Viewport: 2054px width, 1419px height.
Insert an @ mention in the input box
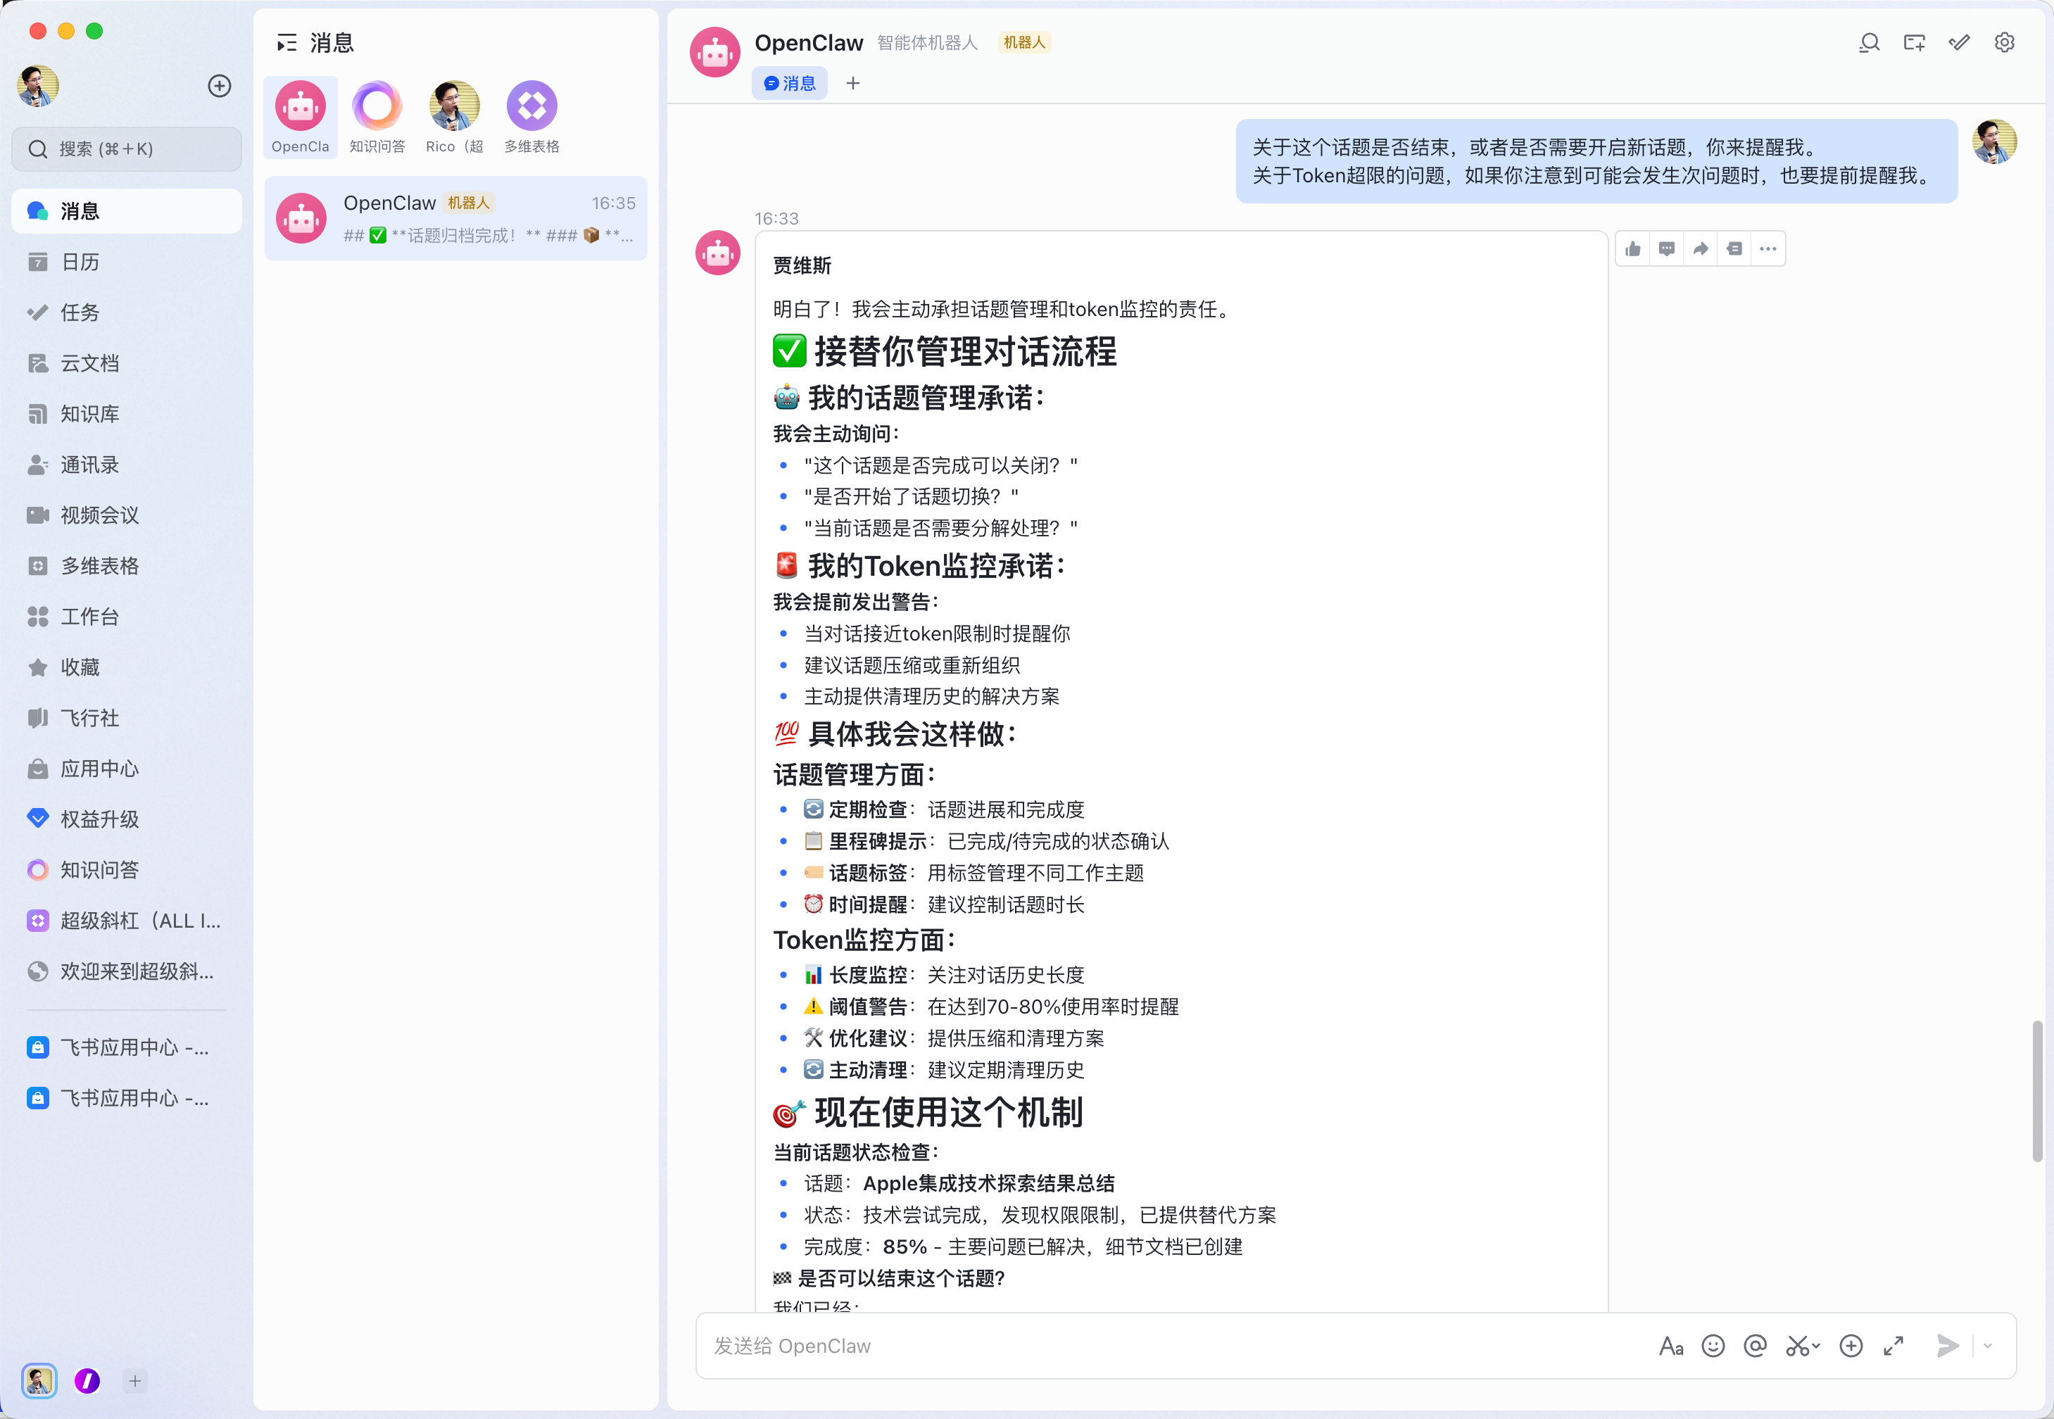(1756, 1346)
